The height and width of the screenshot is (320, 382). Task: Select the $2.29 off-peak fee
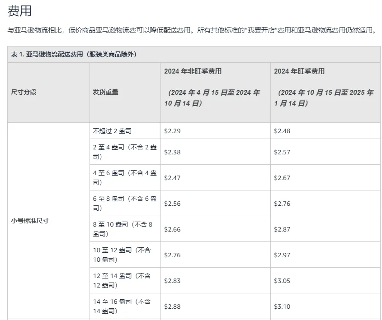point(172,131)
